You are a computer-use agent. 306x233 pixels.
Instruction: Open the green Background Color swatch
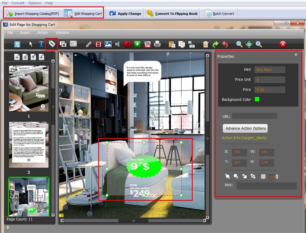(257, 99)
